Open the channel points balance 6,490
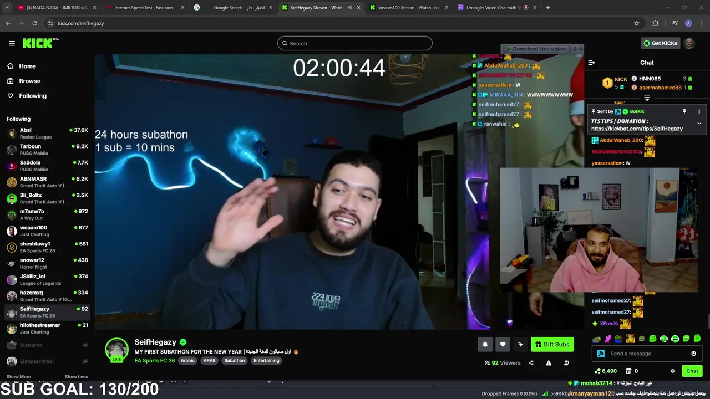 pyautogui.click(x=605, y=371)
